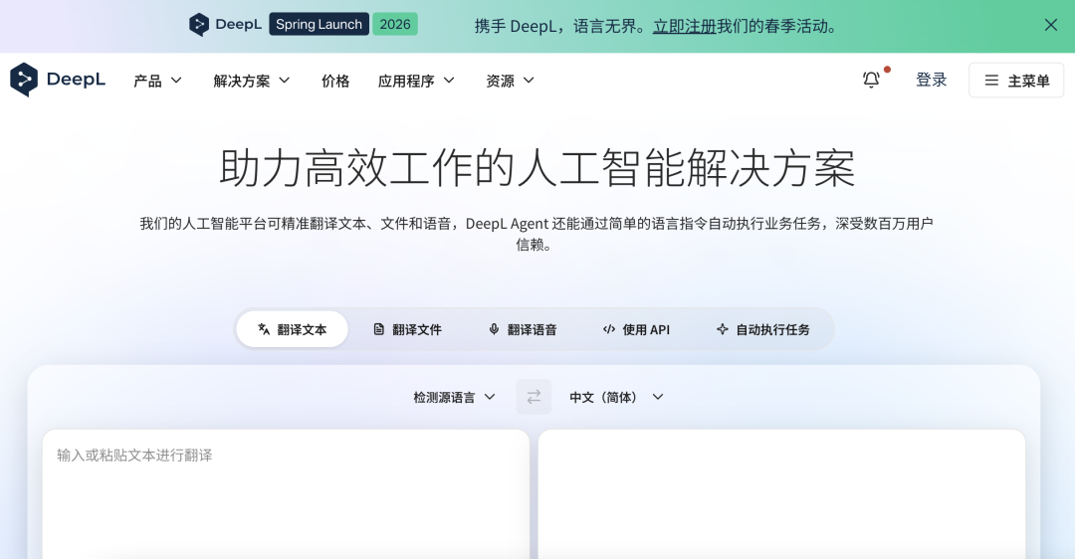Click the banner text 携手 DeepL，语言无界
1075x559 pixels.
pyautogui.click(x=558, y=26)
